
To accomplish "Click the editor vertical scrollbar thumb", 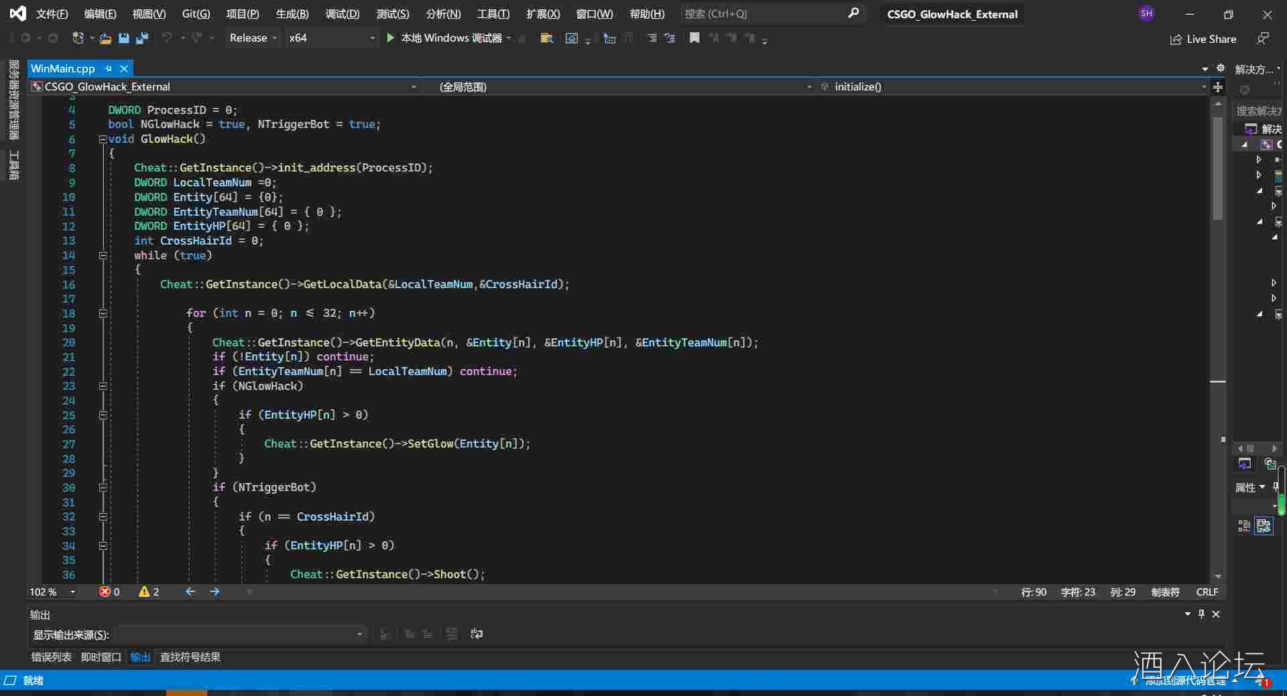I will (1218, 167).
